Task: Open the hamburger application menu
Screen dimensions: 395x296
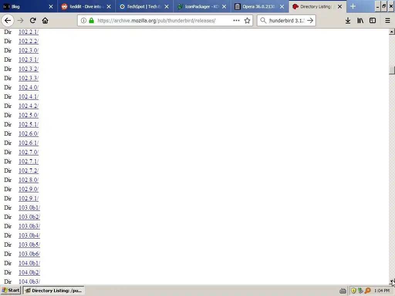Action: click(388, 20)
